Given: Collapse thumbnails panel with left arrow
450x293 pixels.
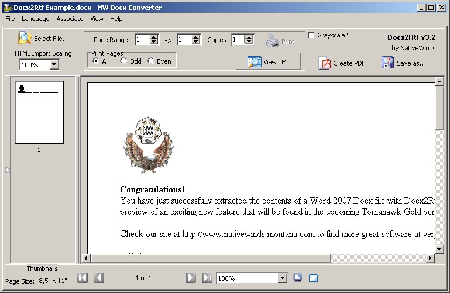Looking at the screenshot, I should click(8, 170).
